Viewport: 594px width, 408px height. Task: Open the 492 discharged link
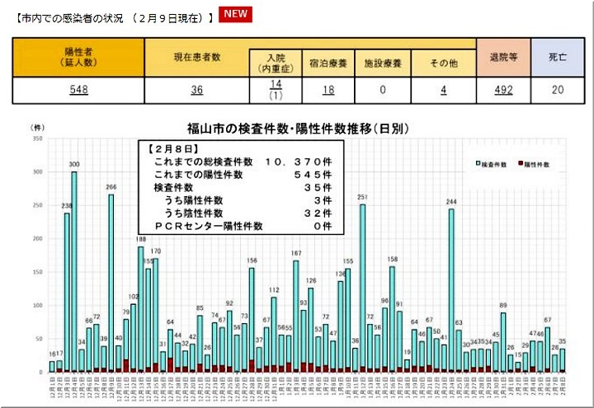click(502, 91)
